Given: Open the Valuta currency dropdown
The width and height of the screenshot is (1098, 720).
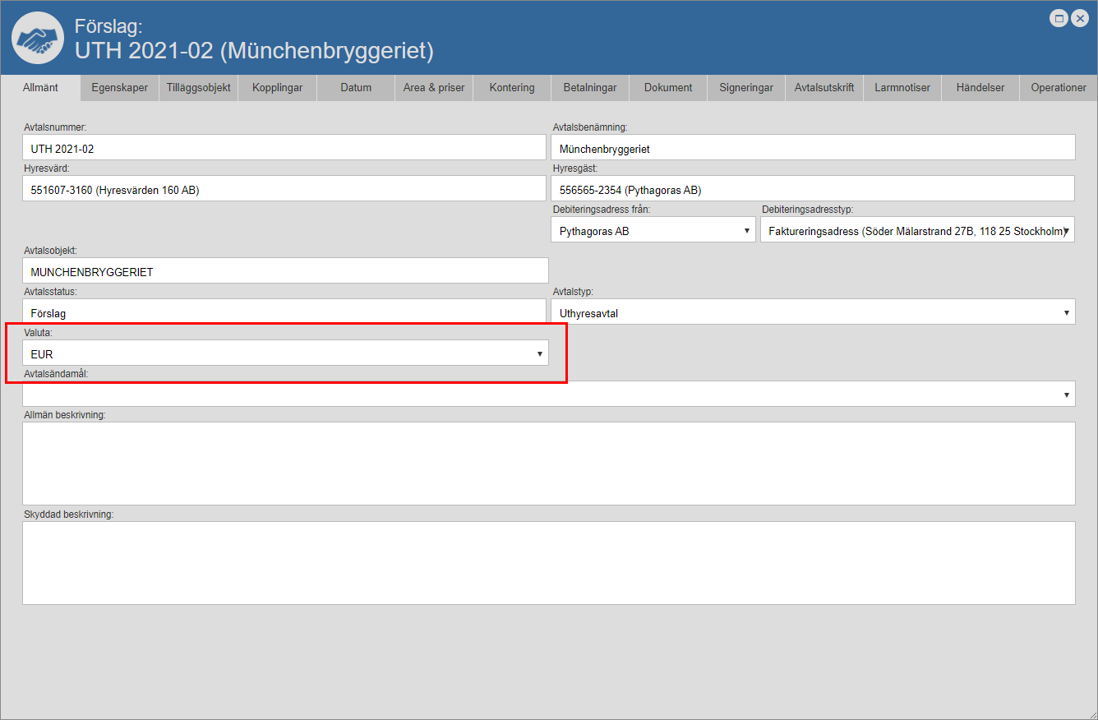Looking at the screenshot, I should (285, 353).
